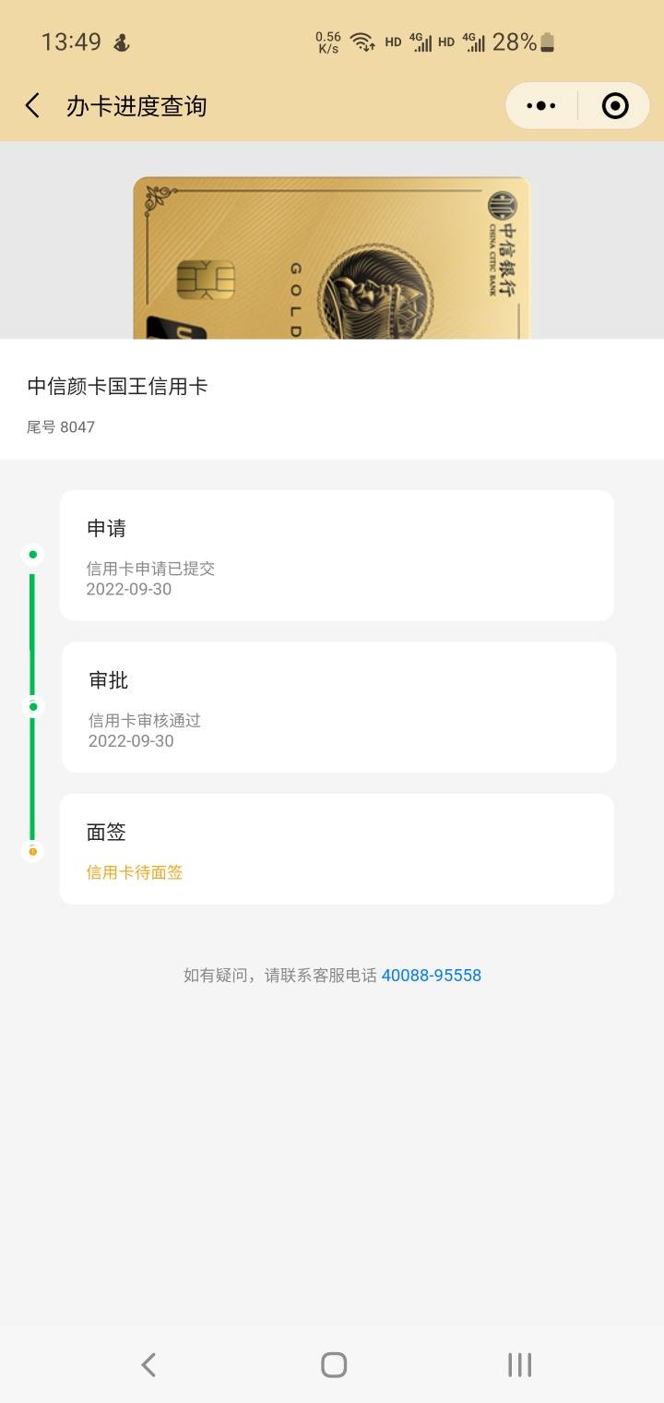
Task: Tap the battery indicator in the status bar
Action: point(547,42)
